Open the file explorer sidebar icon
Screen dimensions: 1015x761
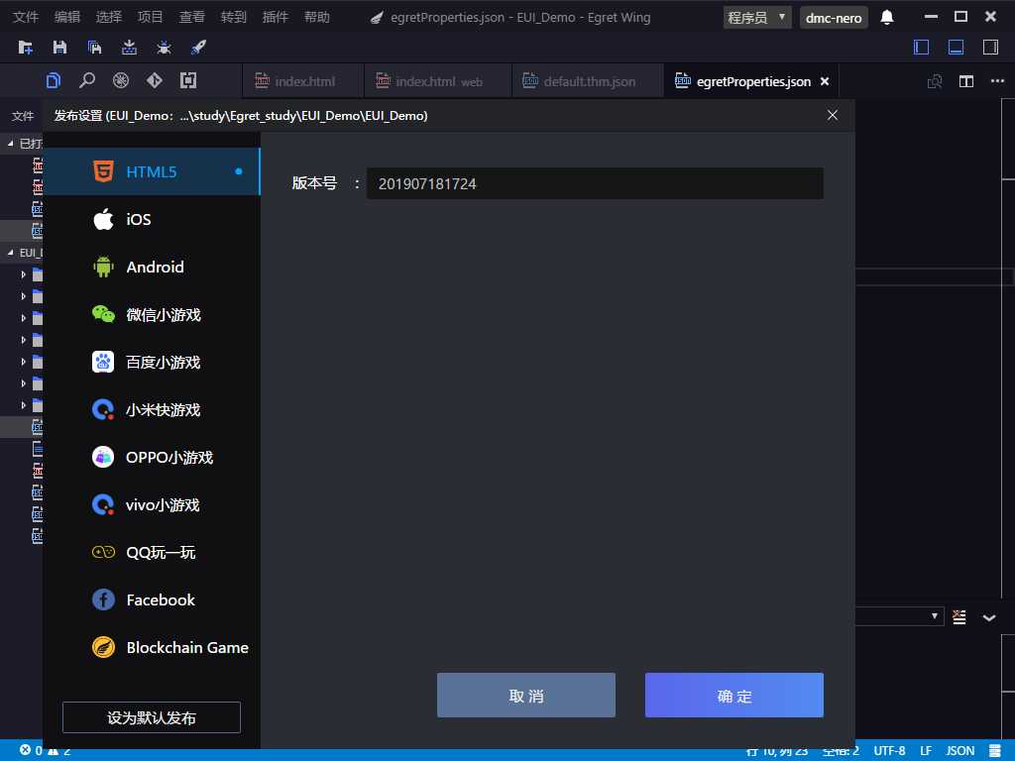pyautogui.click(x=54, y=80)
